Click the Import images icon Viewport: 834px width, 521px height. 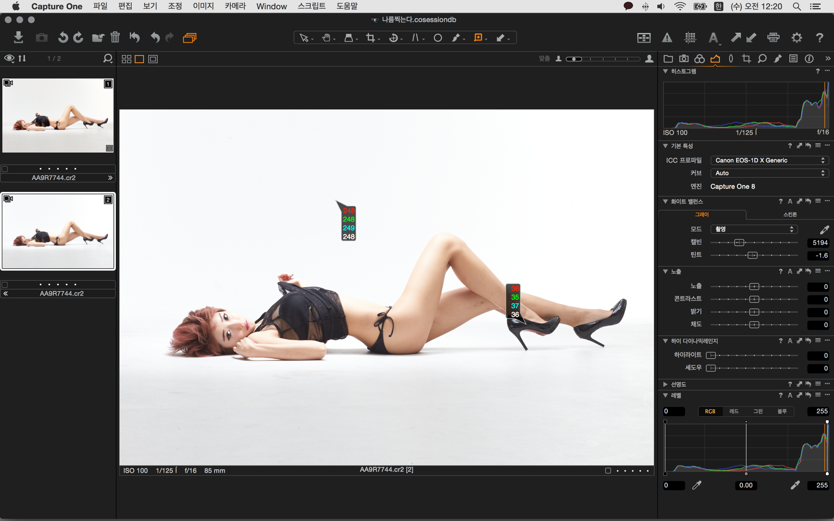point(18,37)
